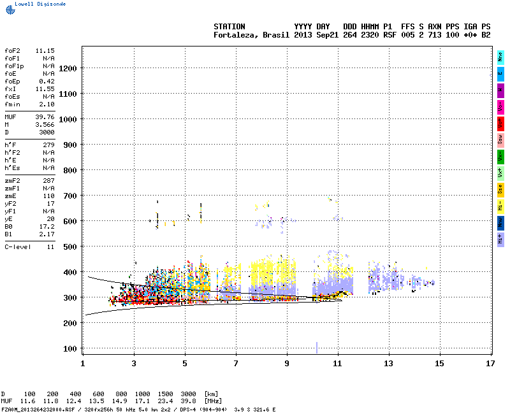Click the [MHz] unit label
510x414 pixels.
coord(213,401)
